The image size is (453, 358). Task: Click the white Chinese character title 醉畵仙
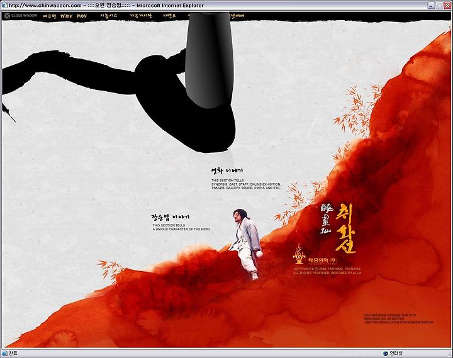[327, 219]
